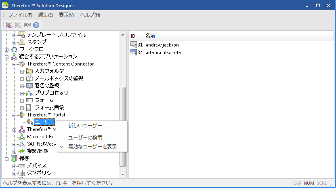Click the Microsoft Exchange node icon
The height and width of the screenshot is (188, 336).
pos(22,137)
